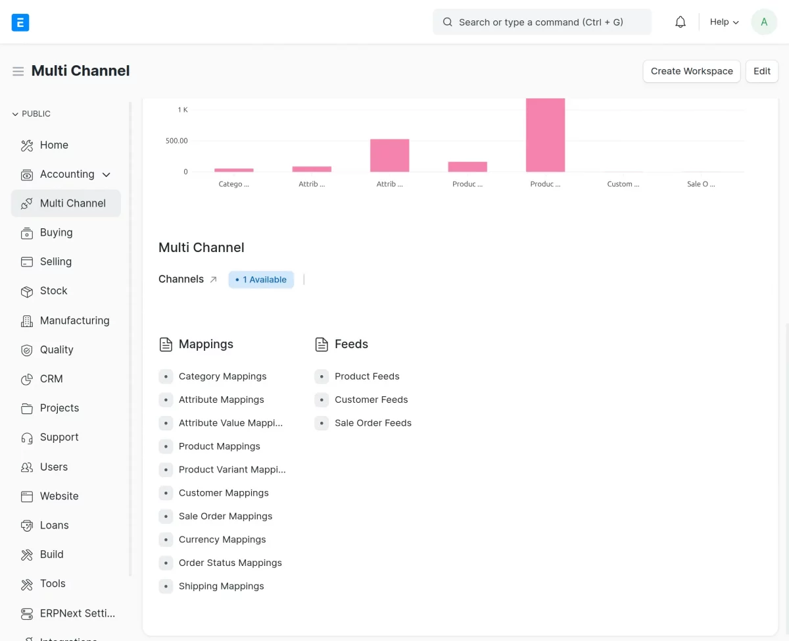Click the Channels shortcut arrow icon

[213, 280]
